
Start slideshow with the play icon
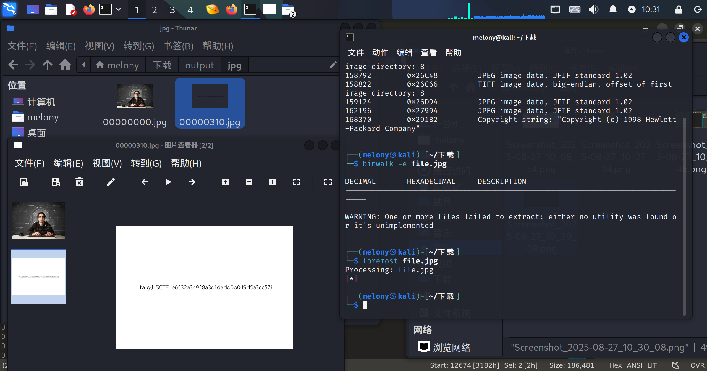pos(168,182)
